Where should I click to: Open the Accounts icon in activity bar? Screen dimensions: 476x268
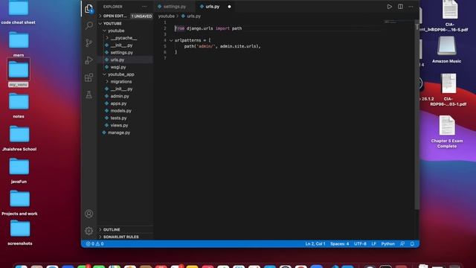click(89, 214)
